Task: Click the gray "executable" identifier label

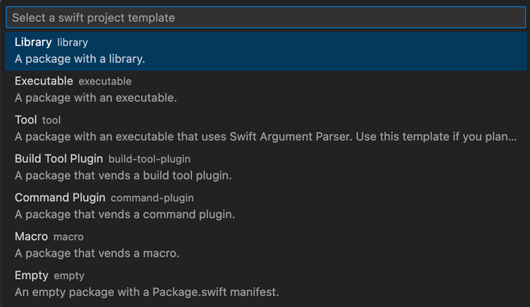Action: coord(105,81)
